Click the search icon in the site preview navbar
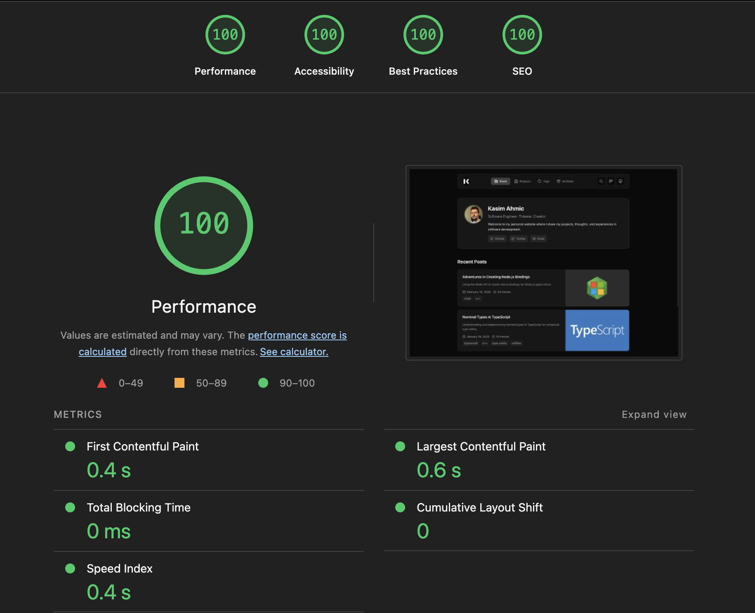The height and width of the screenshot is (613, 755). point(601,181)
